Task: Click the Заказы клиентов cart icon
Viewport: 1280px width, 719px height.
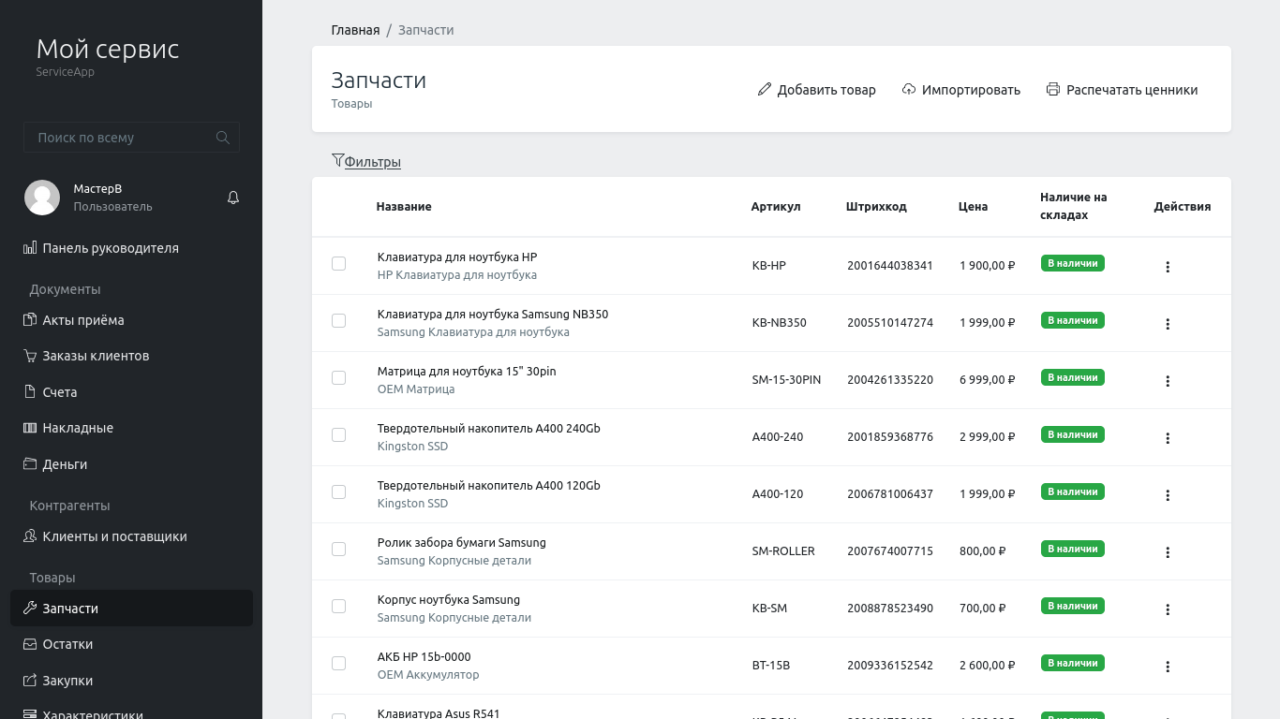Action: pyautogui.click(x=30, y=356)
